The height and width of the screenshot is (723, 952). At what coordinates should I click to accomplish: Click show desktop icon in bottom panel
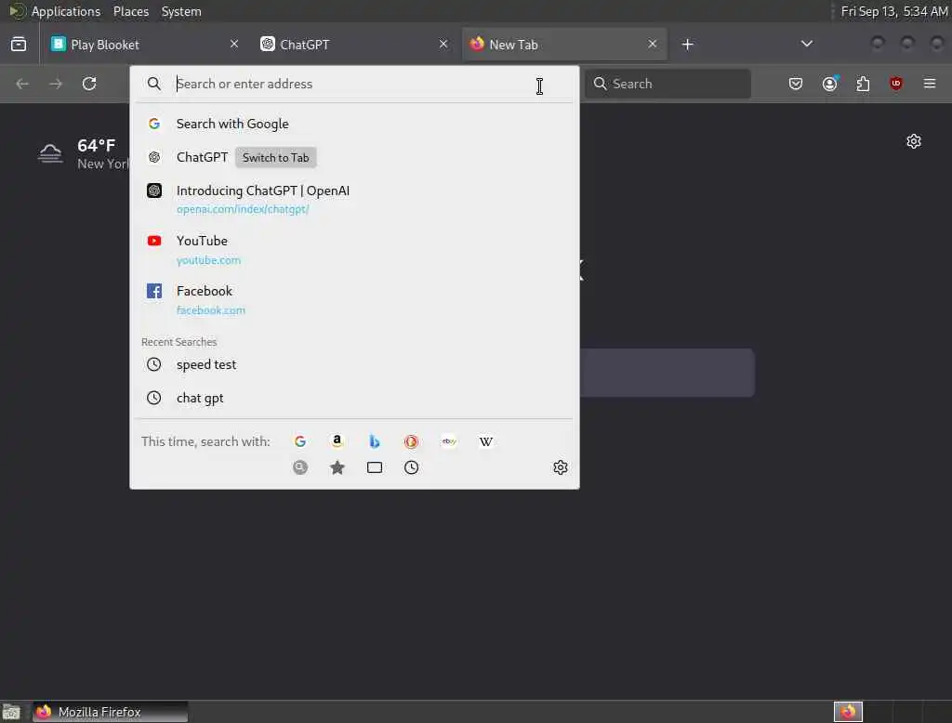click(x=11, y=712)
